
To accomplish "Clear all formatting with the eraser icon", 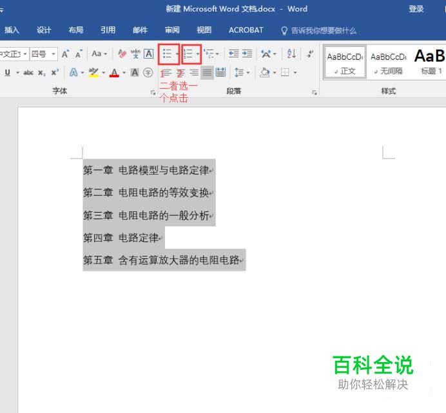I will pos(122,53).
